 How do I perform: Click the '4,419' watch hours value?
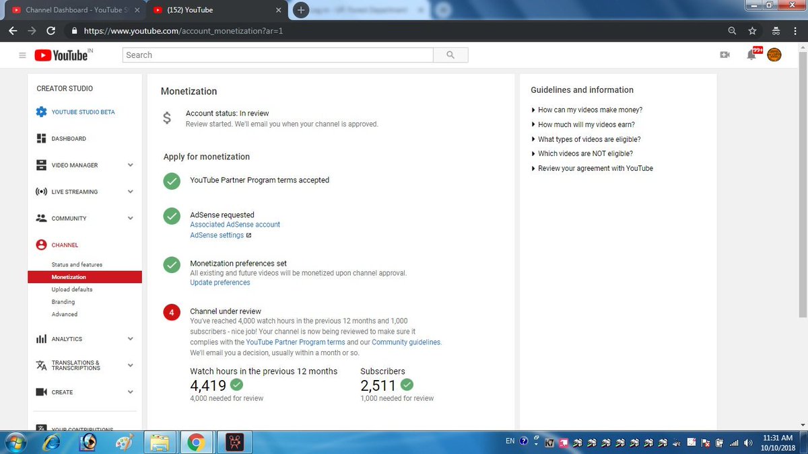208,385
